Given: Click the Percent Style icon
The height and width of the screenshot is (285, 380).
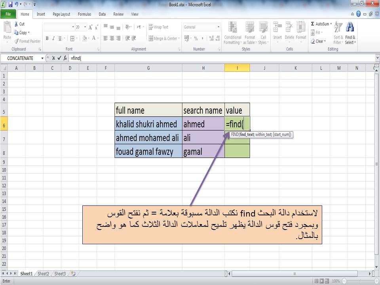Looking at the screenshot, I should point(196,38).
